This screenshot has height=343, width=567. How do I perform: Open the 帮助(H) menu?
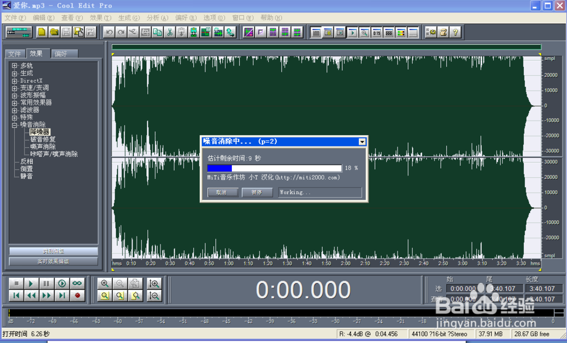pyautogui.click(x=271, y=18)
